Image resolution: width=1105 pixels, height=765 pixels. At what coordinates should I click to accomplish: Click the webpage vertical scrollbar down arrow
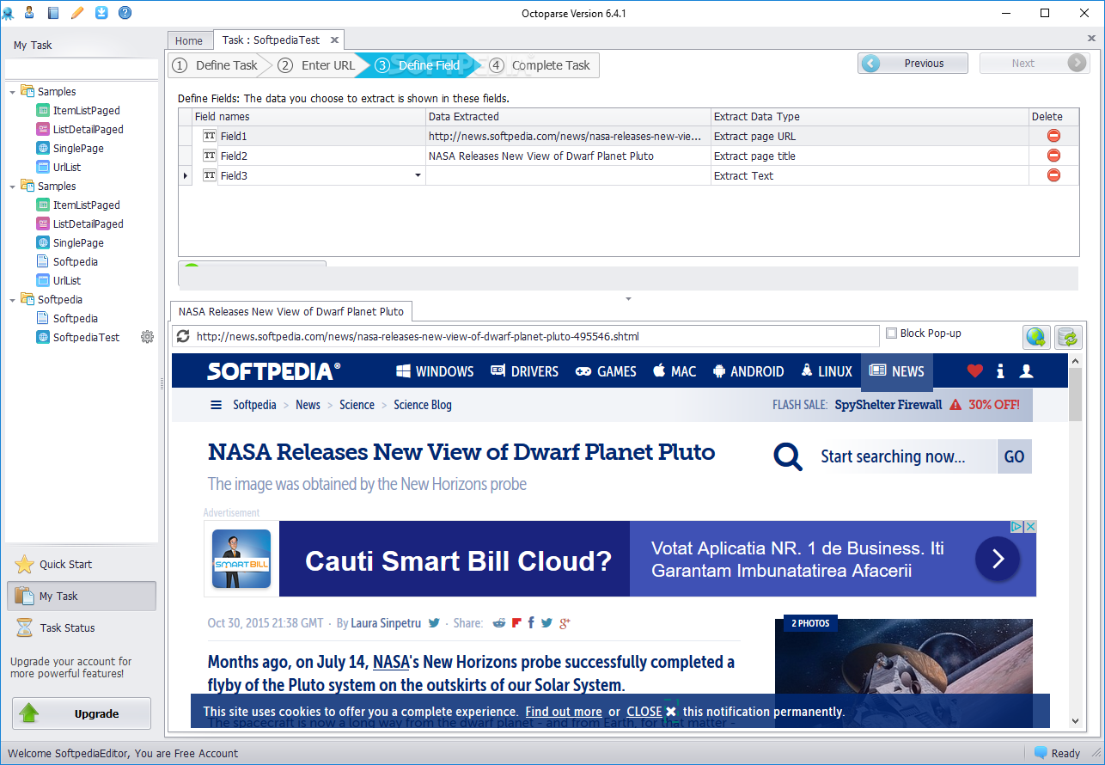point(1076,721)
